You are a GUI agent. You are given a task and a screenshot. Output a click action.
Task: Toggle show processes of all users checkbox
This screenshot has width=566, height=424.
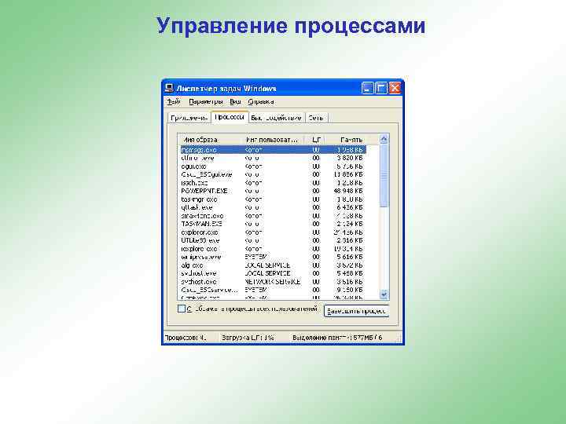click(182, 309)
